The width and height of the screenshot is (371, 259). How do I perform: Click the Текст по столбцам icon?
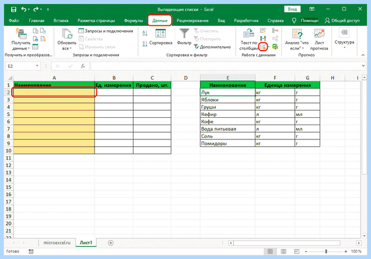249,33
